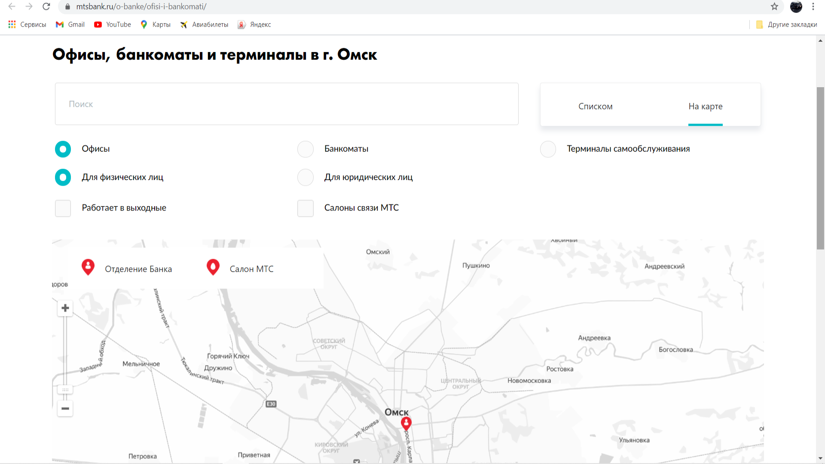Click the page vertical scrollbar thumb
This screenshot has height=464, width=825.
click(820, 168)
